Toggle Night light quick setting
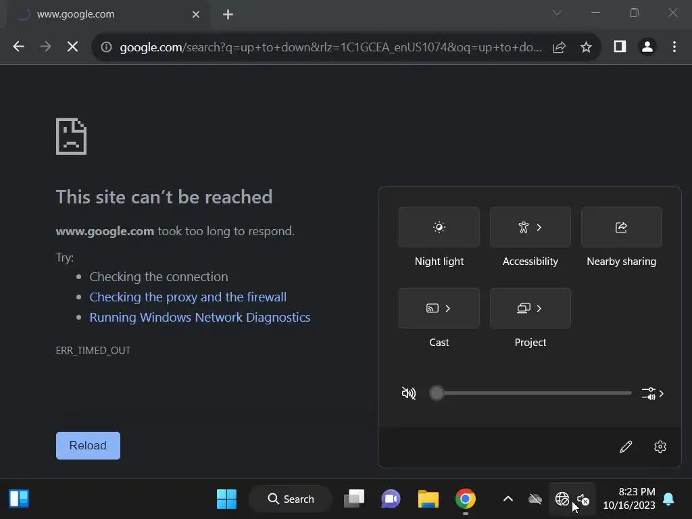This screenshot has height=519, width=692. click(x=439, y=227)
